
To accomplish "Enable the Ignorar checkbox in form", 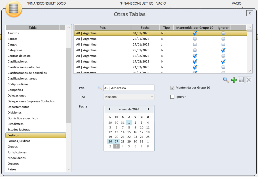I will click(172, 97).
